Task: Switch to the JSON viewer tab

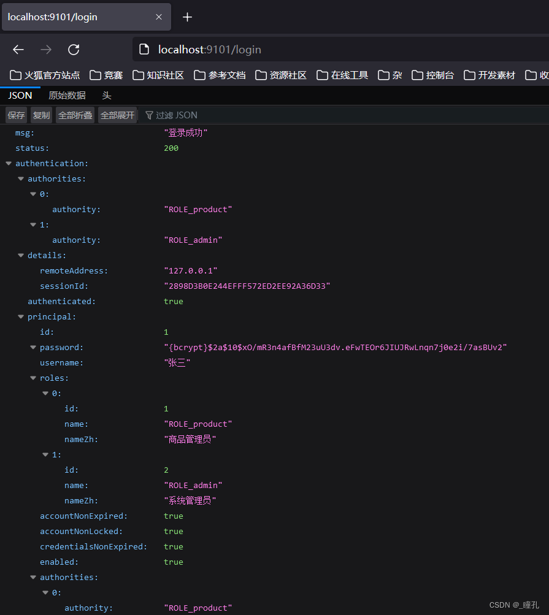Action: click(x=20, y=95)
